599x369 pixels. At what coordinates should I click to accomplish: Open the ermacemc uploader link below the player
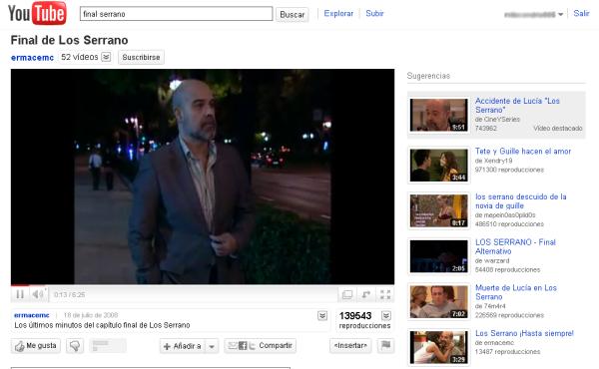(x=32, y=315)
